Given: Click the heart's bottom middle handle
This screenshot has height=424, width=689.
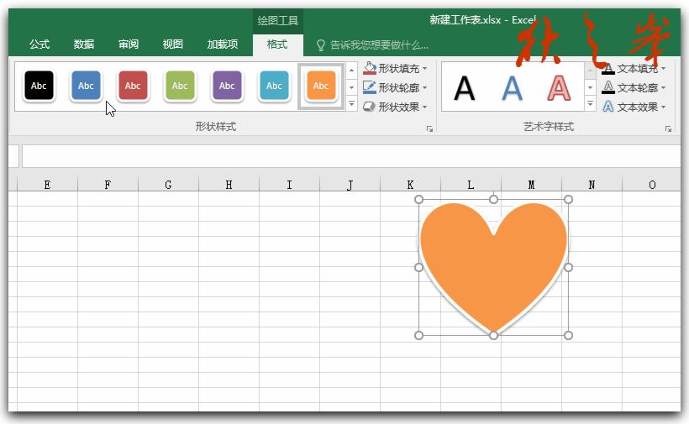Looking at the screenshot, I should pyautogui.click(x=493, y=335).
